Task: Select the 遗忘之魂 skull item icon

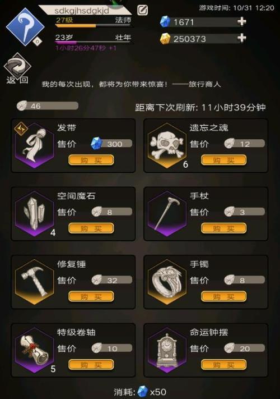Action: coord(167,145)
